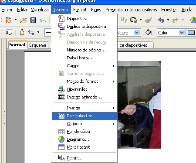Image resolution: width=196 pixels, height=163 pixels.
Task: Open a file using the folder icon
Action: (24, 20)
